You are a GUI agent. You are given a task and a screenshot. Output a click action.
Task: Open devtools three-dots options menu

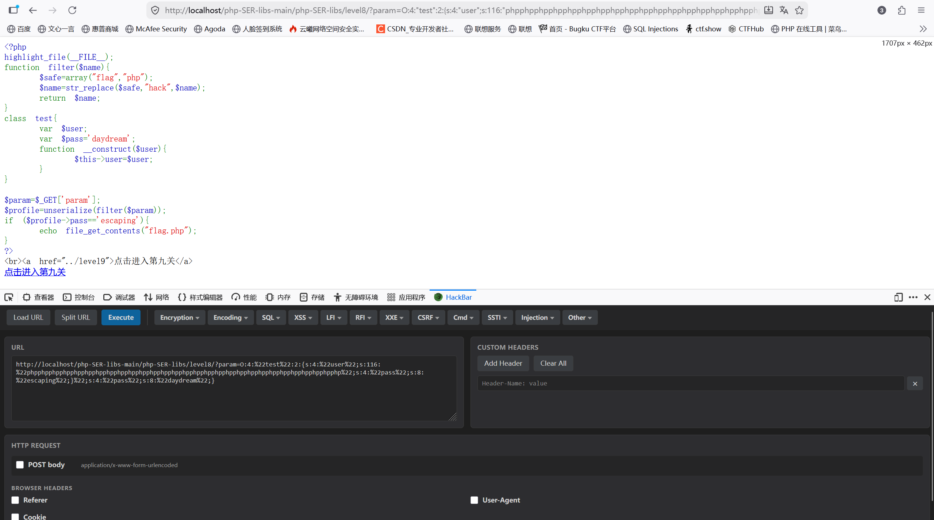[913, 297]
